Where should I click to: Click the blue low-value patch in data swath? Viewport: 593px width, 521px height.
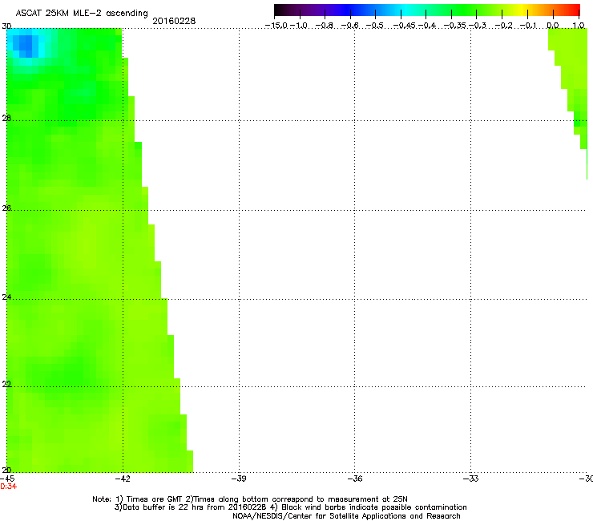[x=26, y=46]
